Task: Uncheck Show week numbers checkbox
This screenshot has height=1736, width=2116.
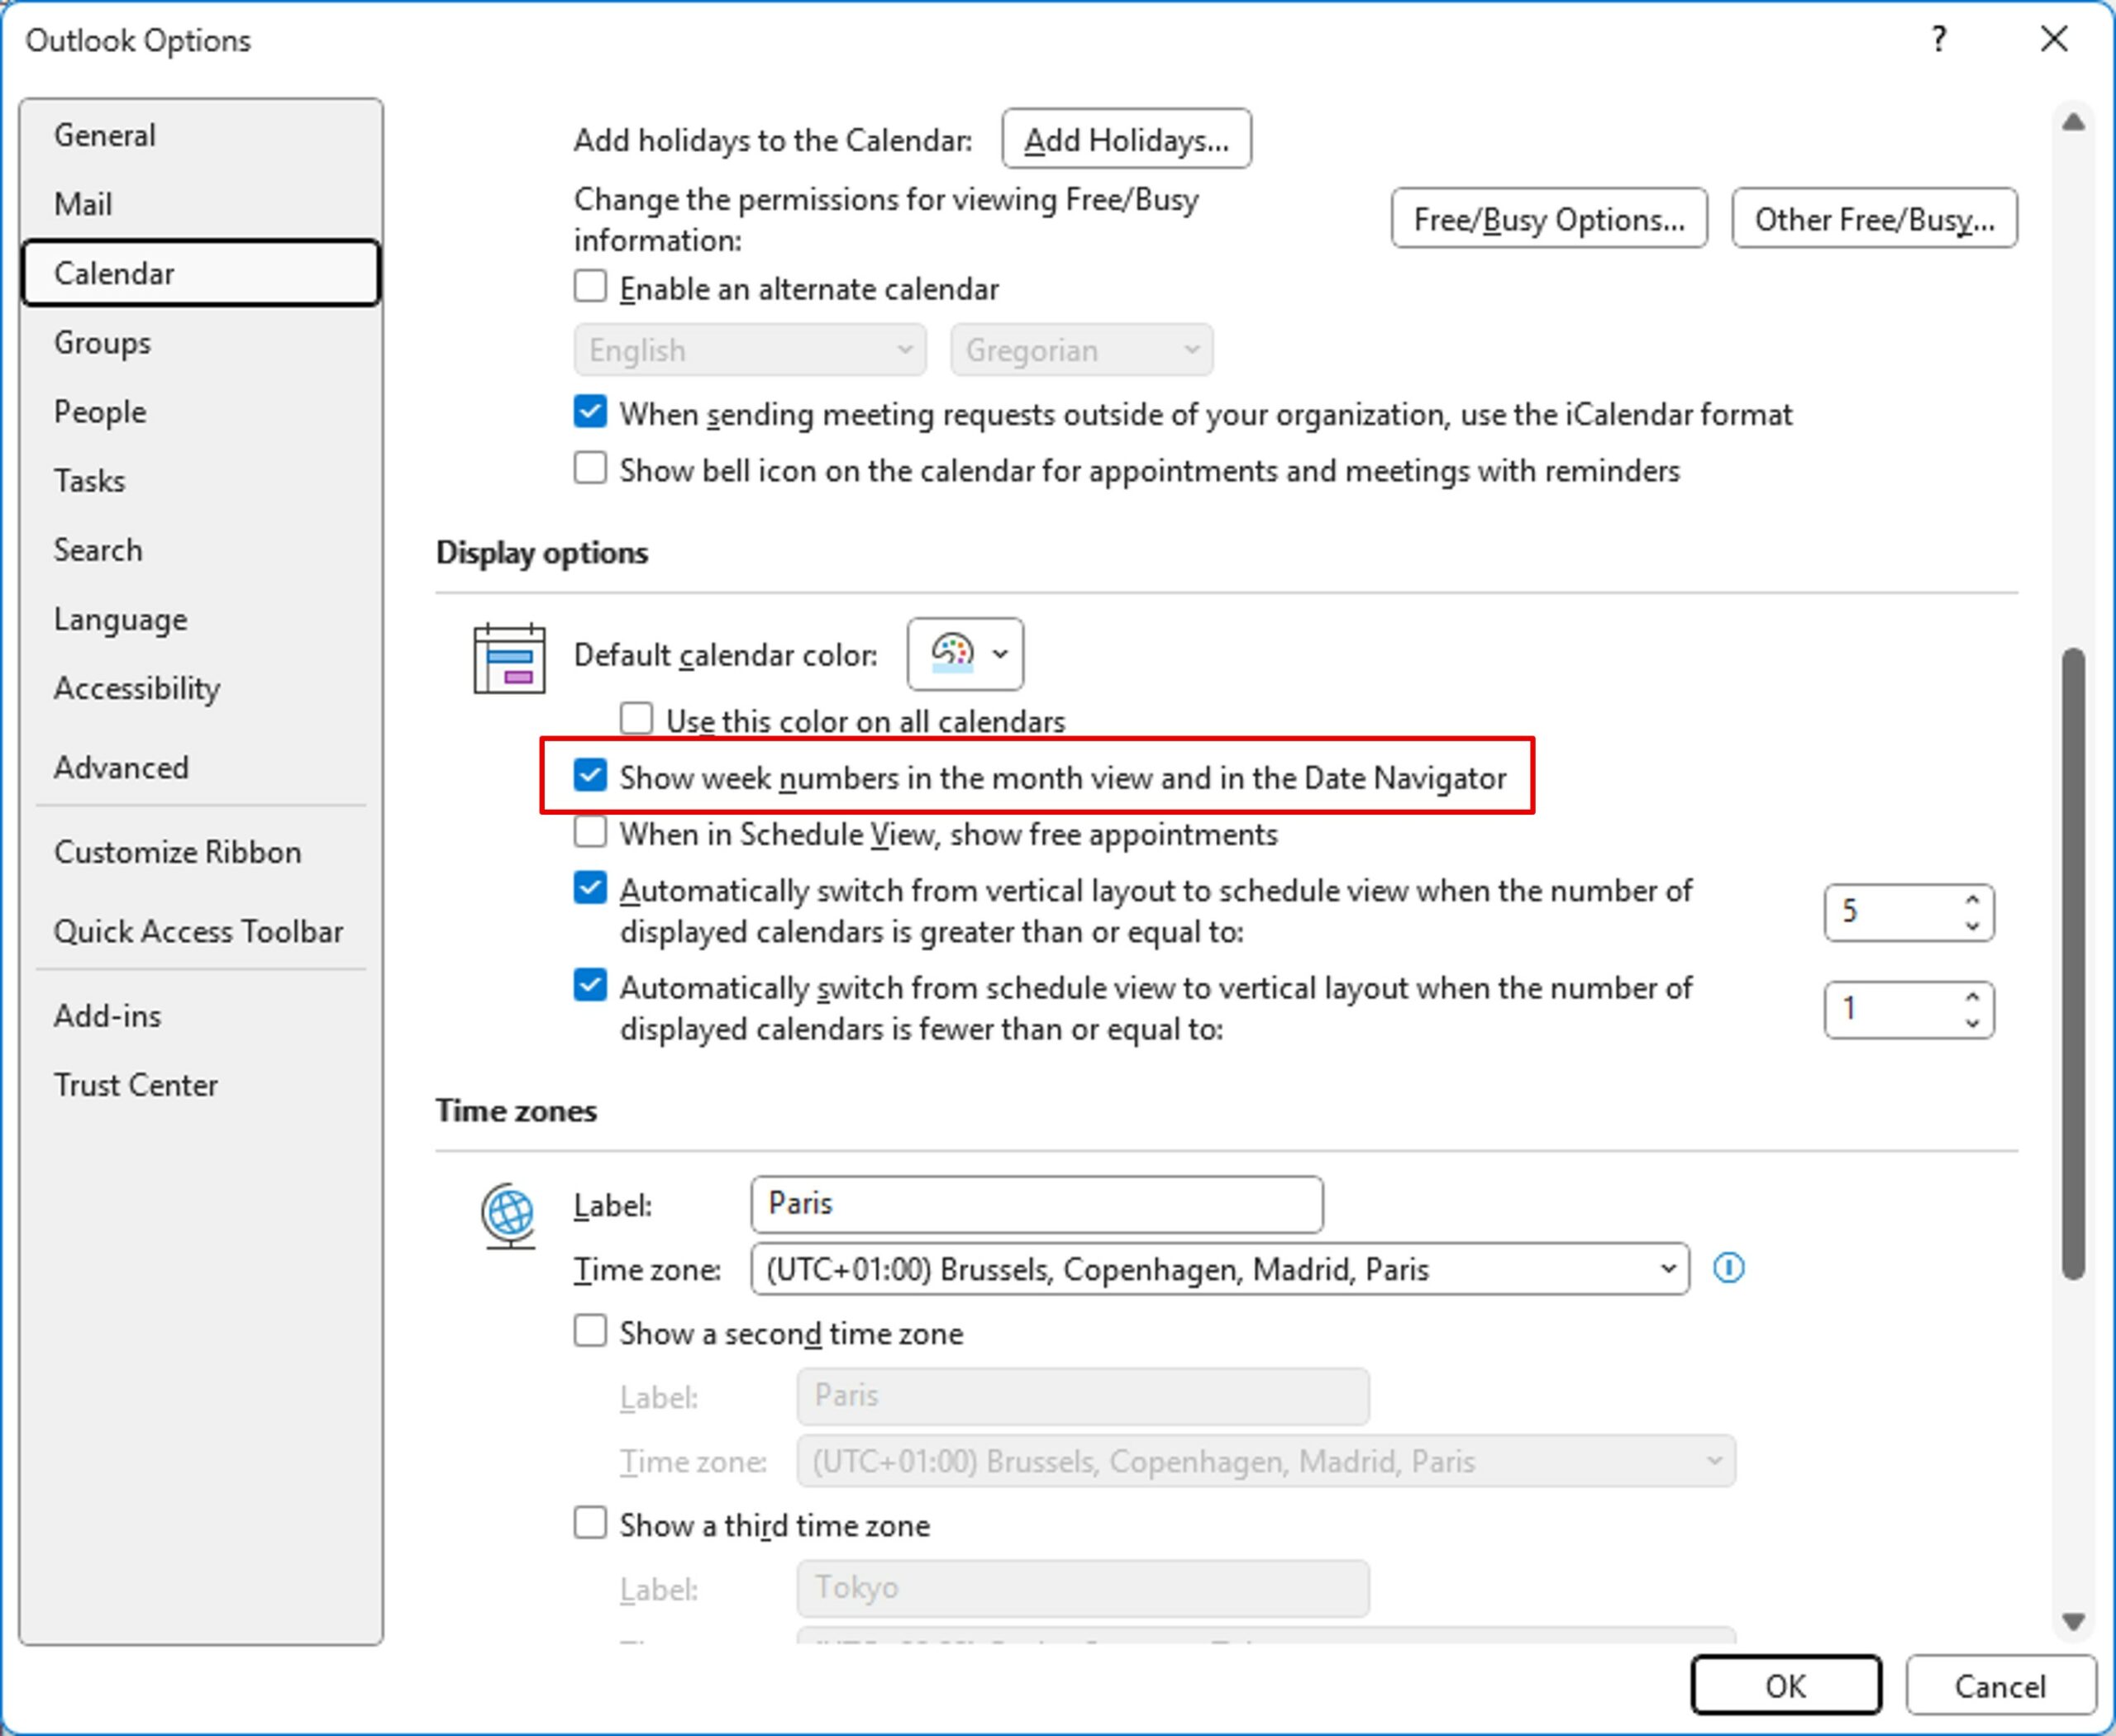Action: pos(590,776)
